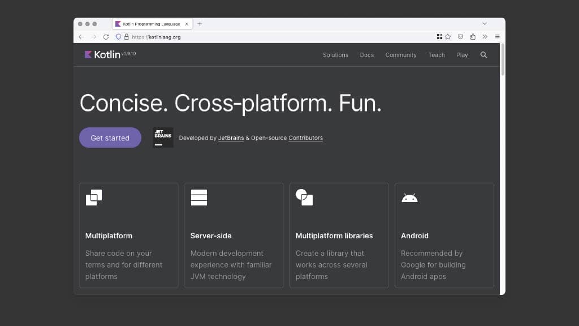The height and width of the screenshot is (326, 579).
Task: Click 'Modern development experience' description
Action: 231,265
